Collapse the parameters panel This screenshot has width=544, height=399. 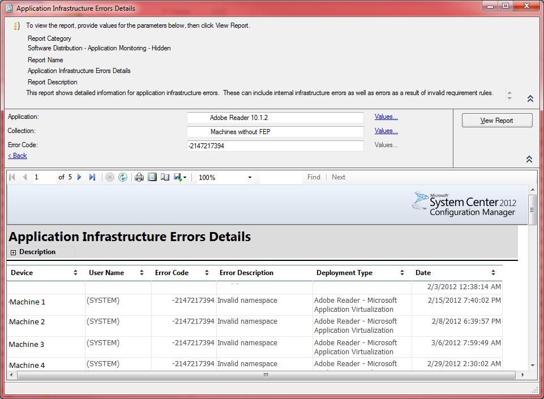pos(529,159)
